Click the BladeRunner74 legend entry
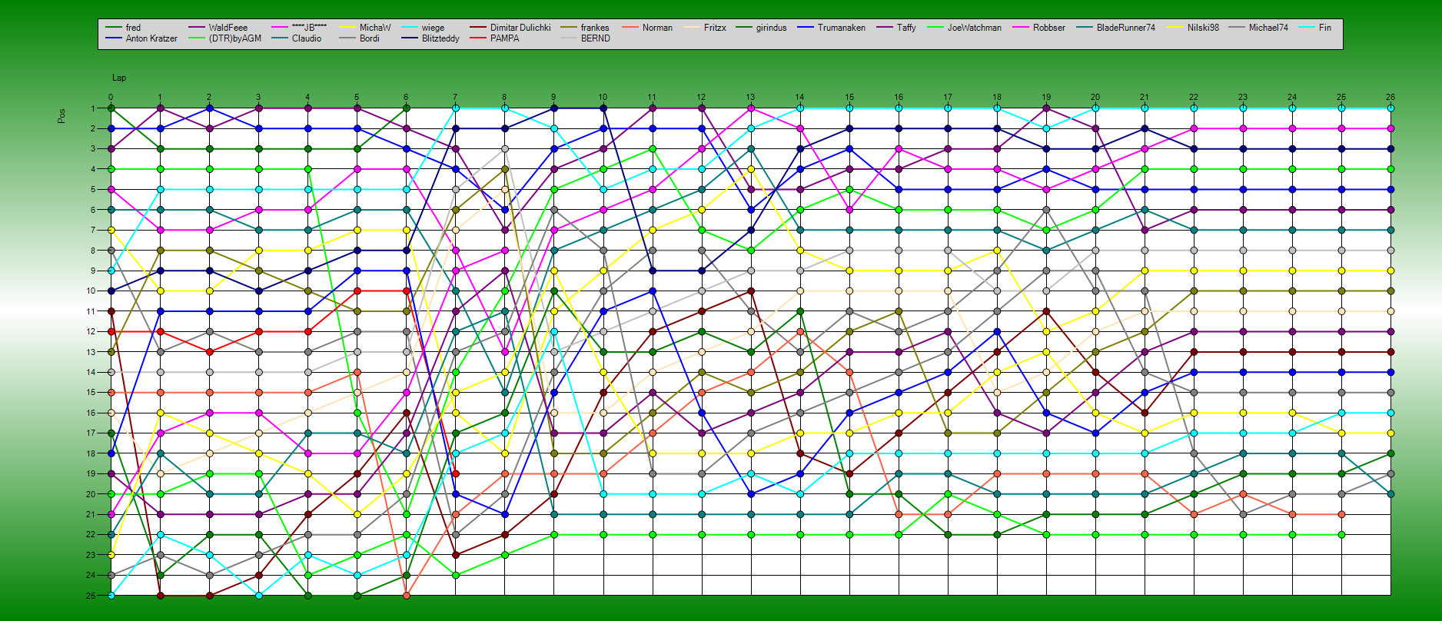This screenshot has height=621, width=1442. point(1125,28)
